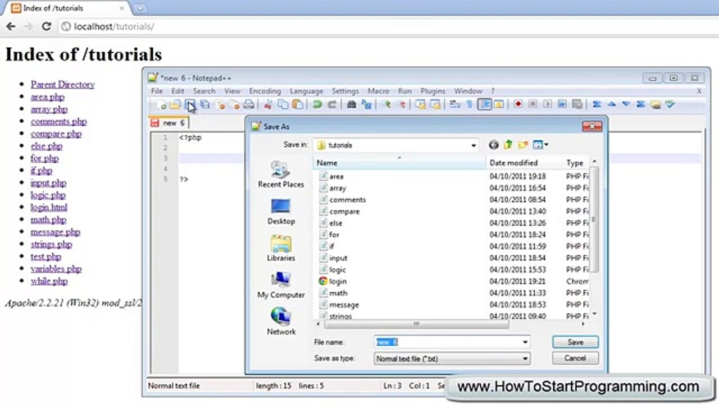Select Recent Places in Save As sidebar
Viewport: 719px width, 404px height.
[x=281, y=175]
